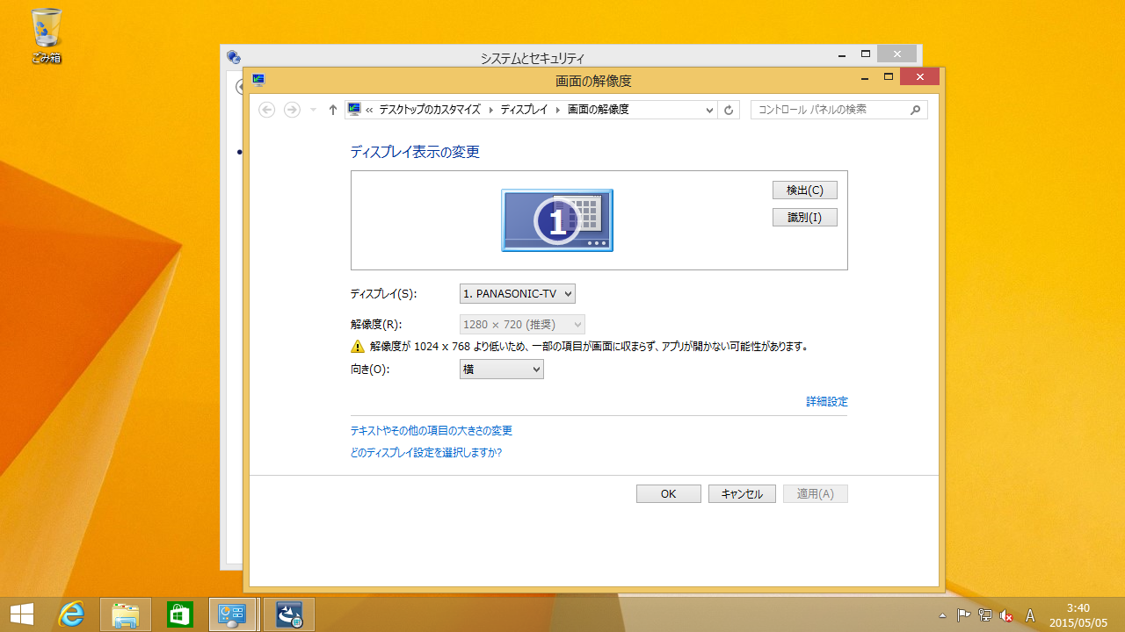
Task: Click the back navigation arrow
Action: pos(266,109)
